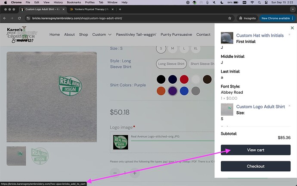The height and width of the screenshot is (186, 297).
Task: Click the browser forward arrow
Action: 12,18
